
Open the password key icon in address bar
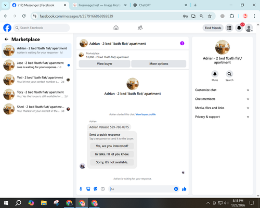[185, 16]
